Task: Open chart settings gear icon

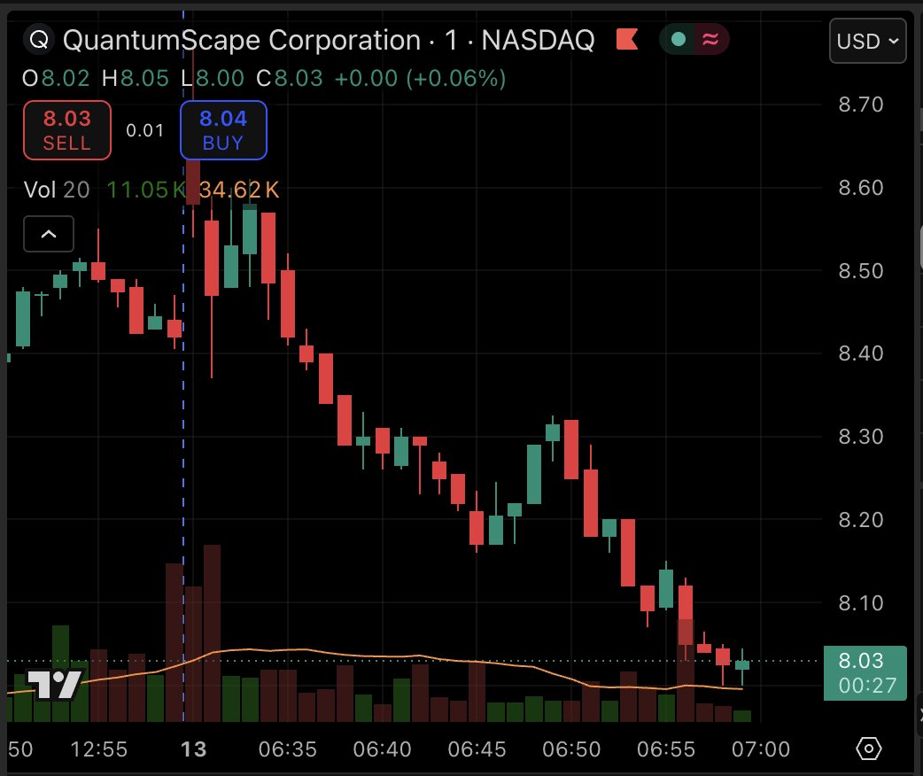Action: (x=868, y=749)
